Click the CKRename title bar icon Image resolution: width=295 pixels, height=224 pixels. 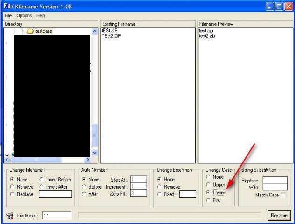pos(7,6)
